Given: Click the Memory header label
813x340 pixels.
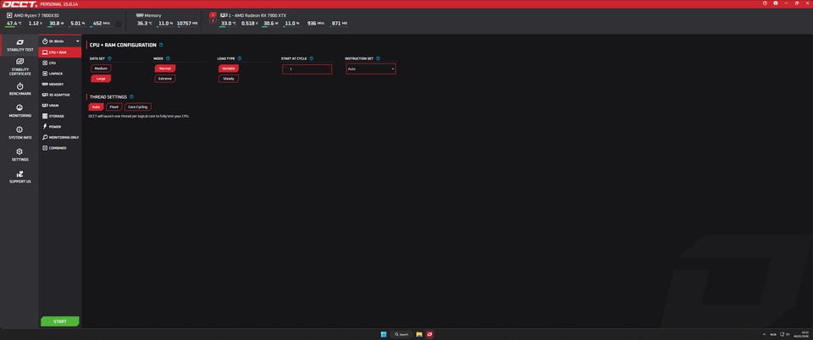Looking at the screenshot, I should click(x=149, y=15).
